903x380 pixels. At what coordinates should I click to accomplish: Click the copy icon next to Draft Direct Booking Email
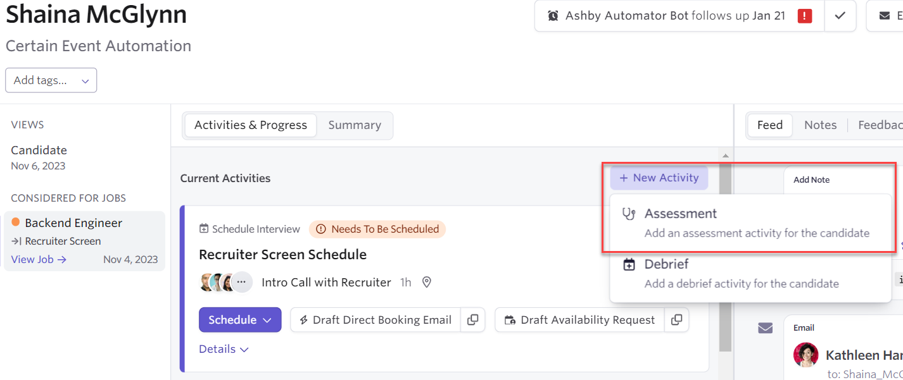click(472, 320)
